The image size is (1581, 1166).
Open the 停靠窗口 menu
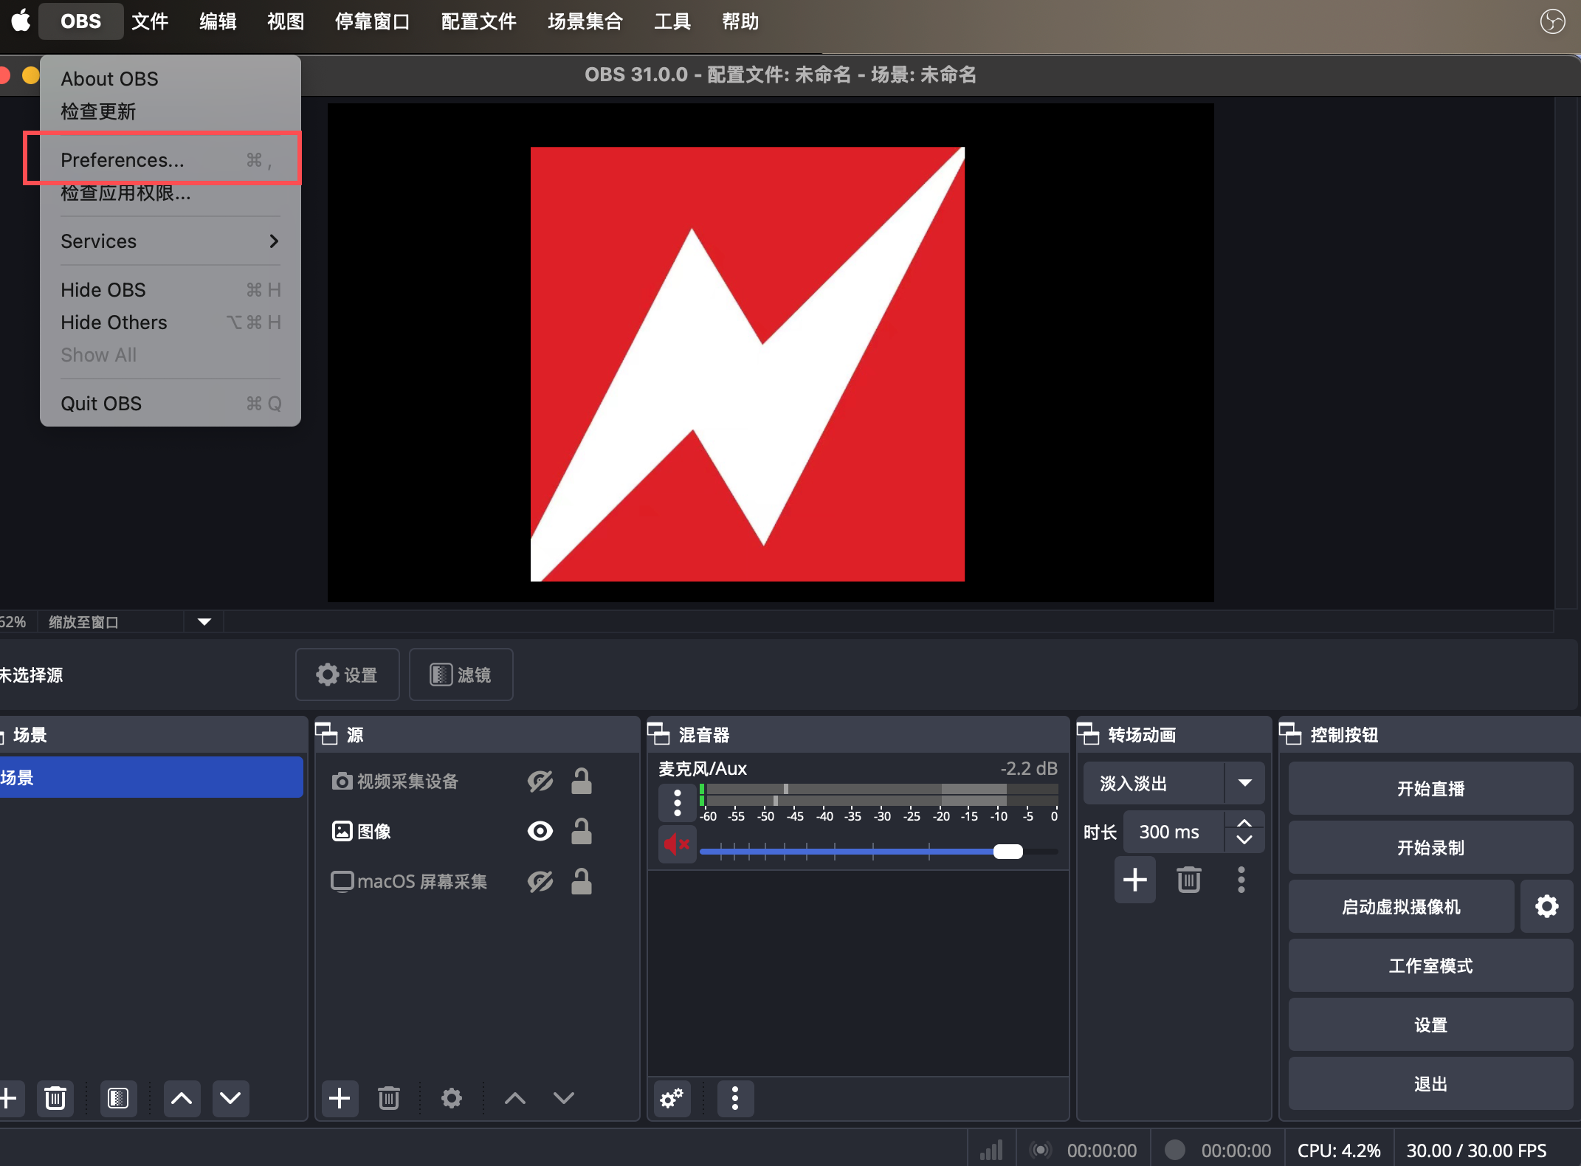coord(372,21)
